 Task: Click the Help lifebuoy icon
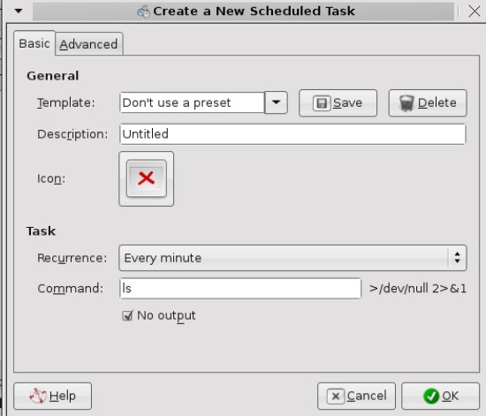38,396
